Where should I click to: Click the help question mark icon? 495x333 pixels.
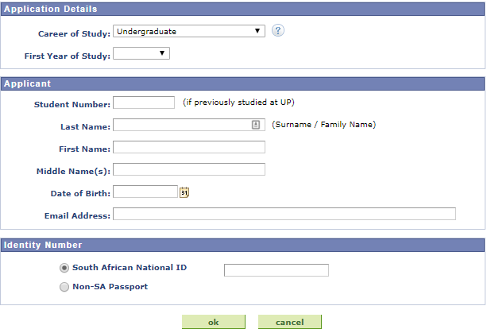[278, 31]
